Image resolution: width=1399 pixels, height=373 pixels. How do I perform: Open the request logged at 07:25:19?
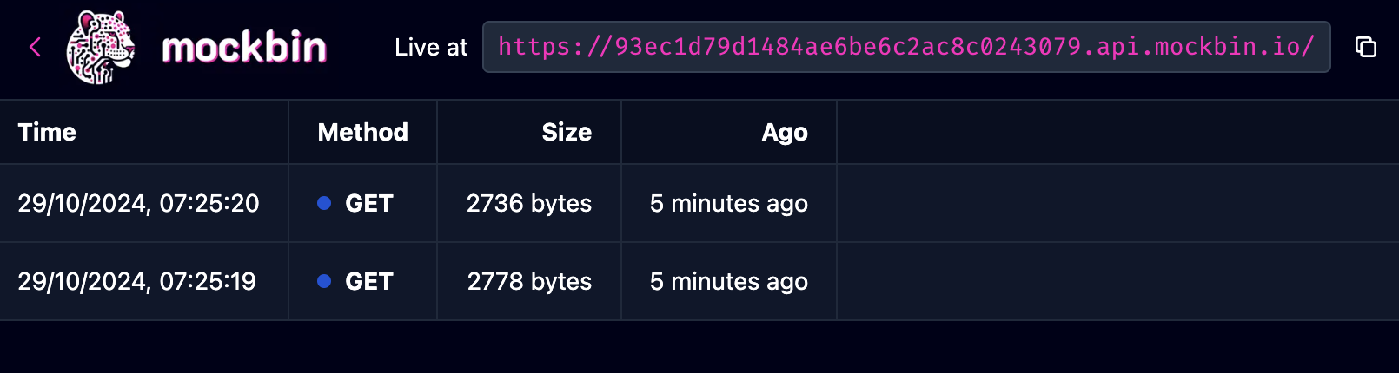point(699,281)
